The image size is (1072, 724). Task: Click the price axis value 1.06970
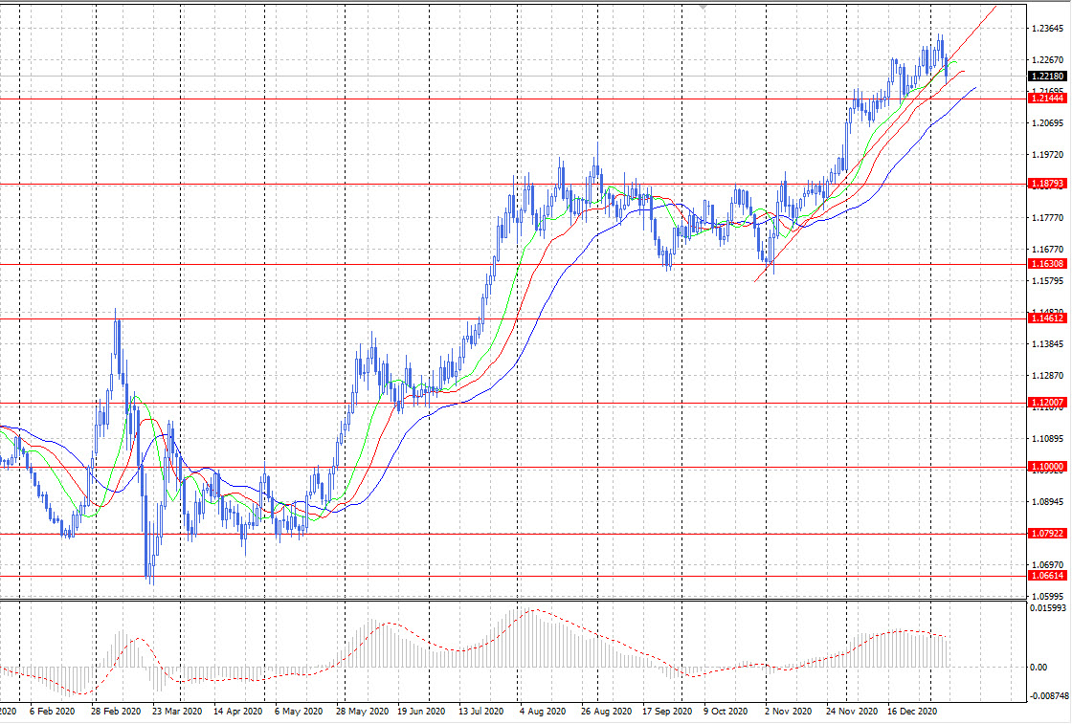click(1047, 565)
